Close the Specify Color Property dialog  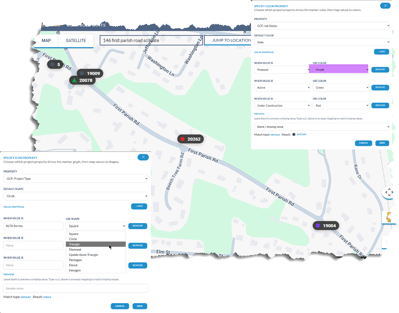click(385, 6)
